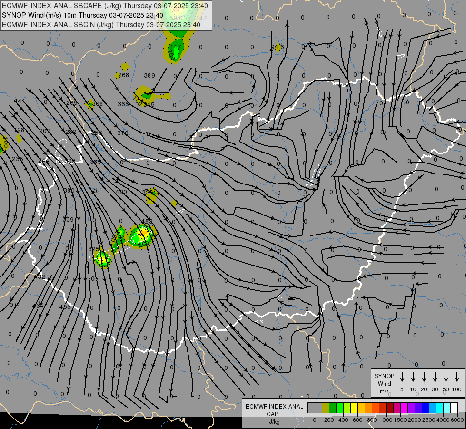The image size is (466, 429).
Task: Pick the olive swatch in the CAPE legend
Action: [326, 408]
